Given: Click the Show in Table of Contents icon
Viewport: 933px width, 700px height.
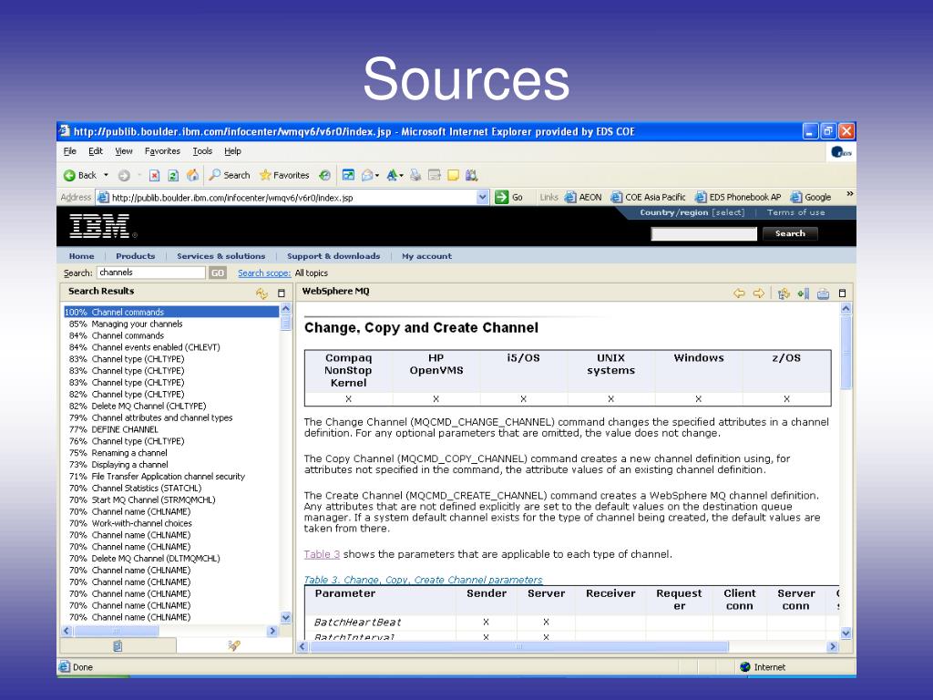Looking at the screenshot, I should [784, 293].
